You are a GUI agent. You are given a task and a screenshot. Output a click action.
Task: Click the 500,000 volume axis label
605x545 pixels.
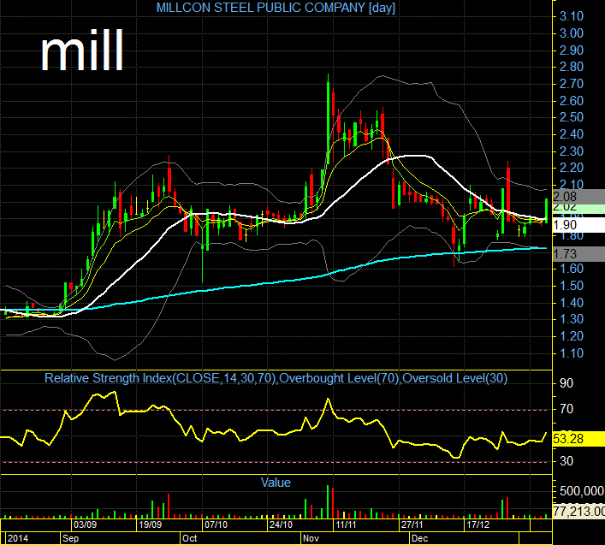(582, 491)
